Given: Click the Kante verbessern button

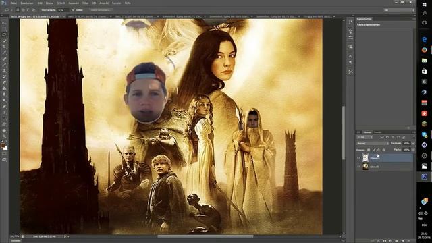Looking at the screenshot, I should (x=101, y=10).
